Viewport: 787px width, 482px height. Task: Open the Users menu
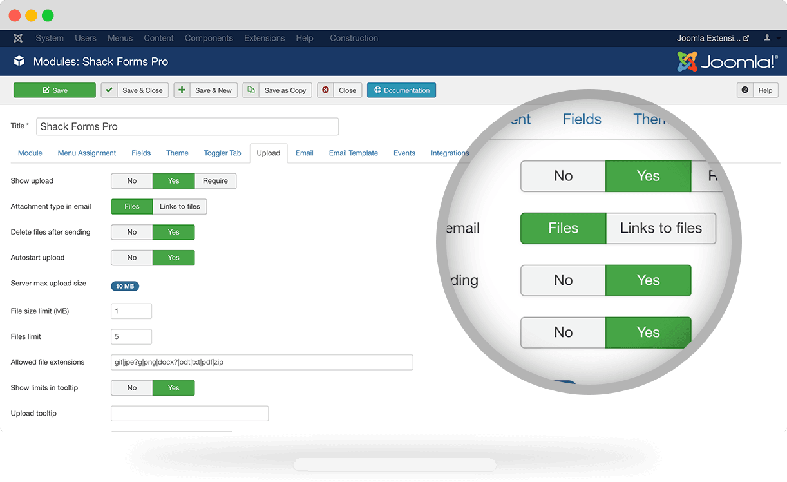coord(86,38)
